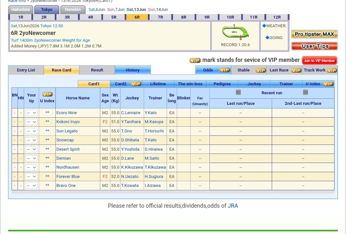Open the Your tip dropdown for Forever Blue
The image size is (346, 234).
coord(31,177)
